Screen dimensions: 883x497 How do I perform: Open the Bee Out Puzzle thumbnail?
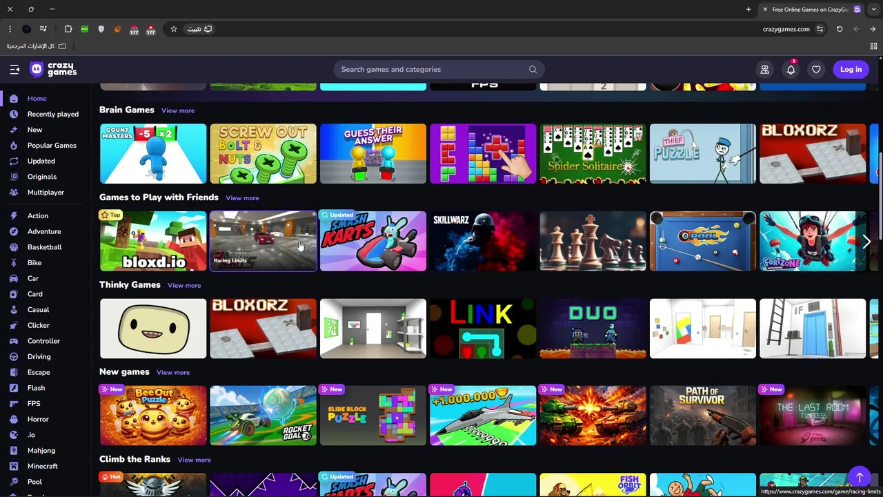point(153,416)
